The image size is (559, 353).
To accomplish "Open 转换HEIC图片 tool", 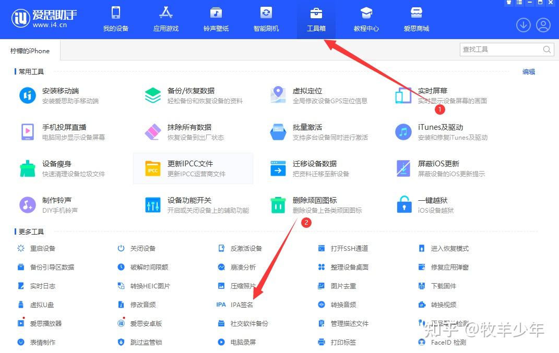I will (x=144, y=286).
